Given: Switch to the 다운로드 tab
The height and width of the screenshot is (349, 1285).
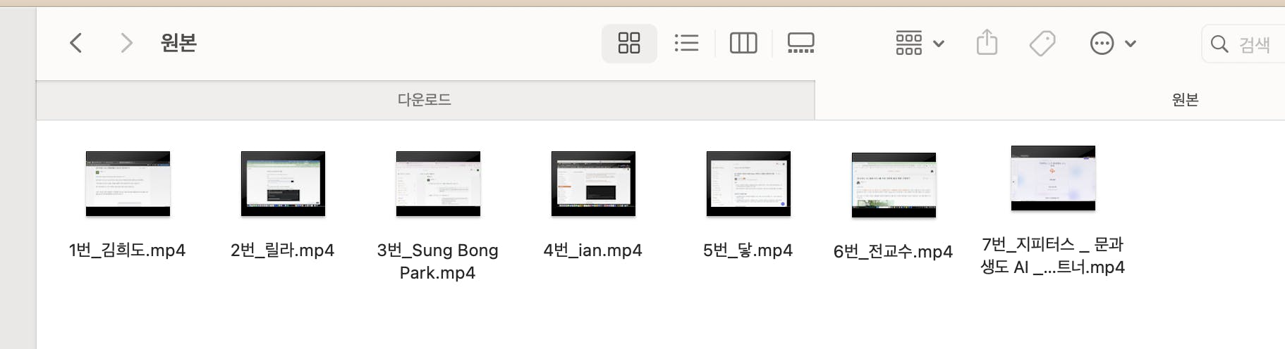Looking at the screenshot, I should [x=425, y=100].
